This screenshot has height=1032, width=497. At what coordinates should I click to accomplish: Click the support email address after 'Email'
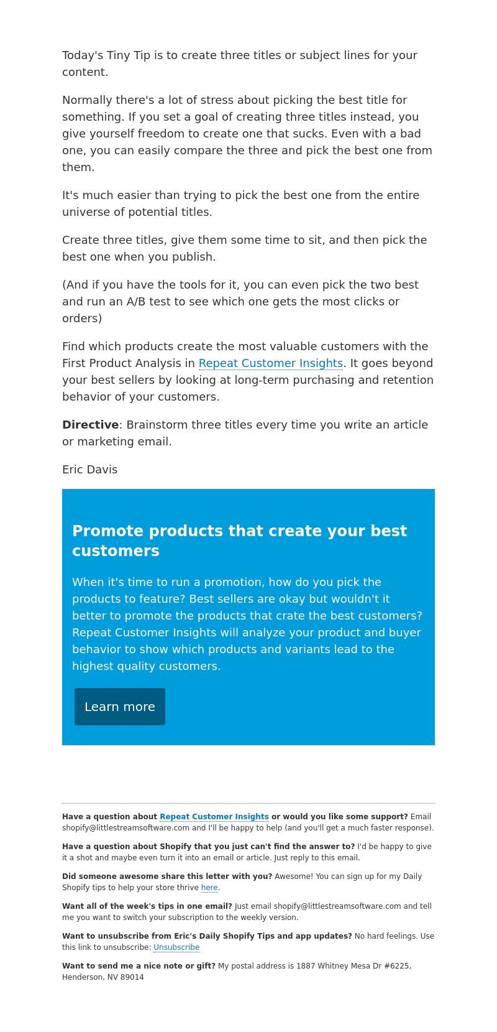point(125,828)
